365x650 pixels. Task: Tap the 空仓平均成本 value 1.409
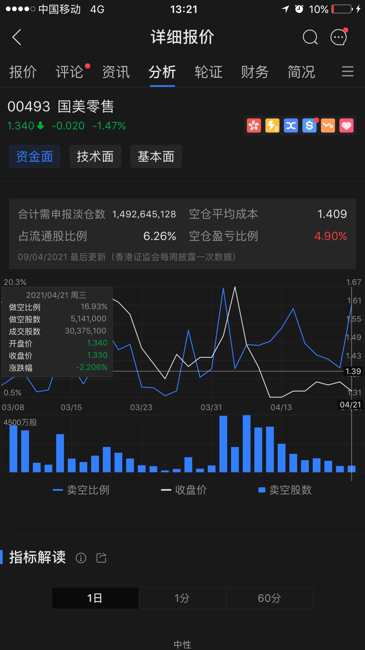click(x=332, y=214)
